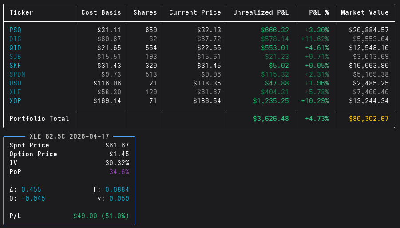Click total market value $80,302.67
The width and height of the screenshot is (400, 228).
369,119
